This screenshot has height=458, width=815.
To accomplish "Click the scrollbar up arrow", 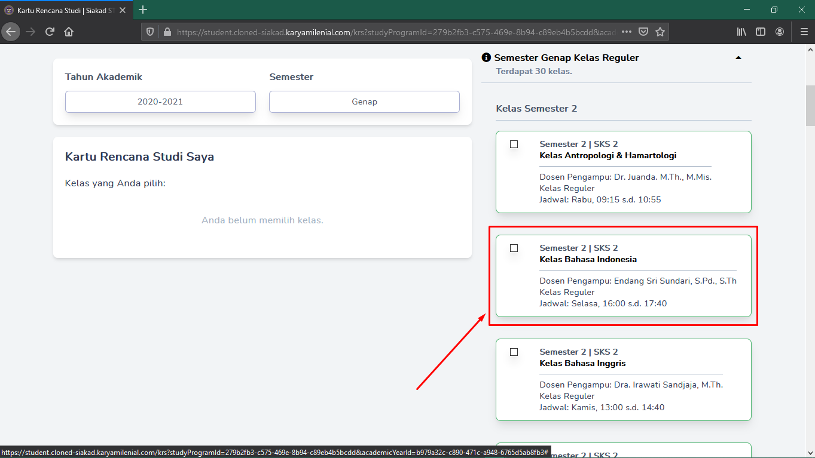I will point(810,49).
